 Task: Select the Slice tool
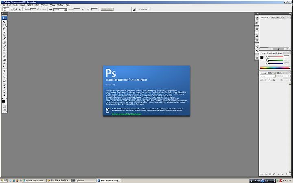(x=4, y=39)
